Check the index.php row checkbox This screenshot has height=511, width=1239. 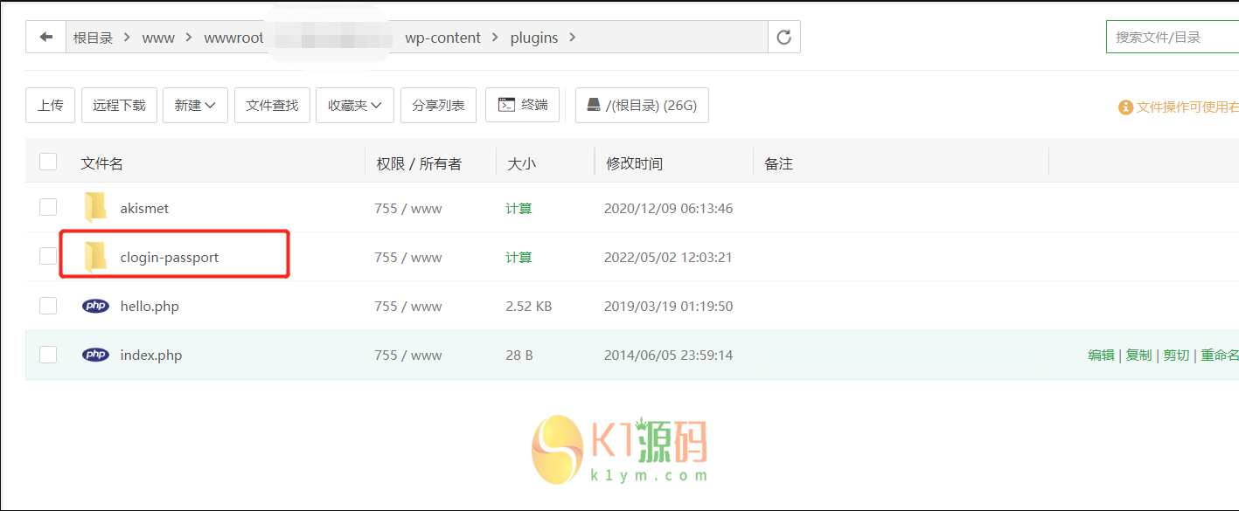48,354
